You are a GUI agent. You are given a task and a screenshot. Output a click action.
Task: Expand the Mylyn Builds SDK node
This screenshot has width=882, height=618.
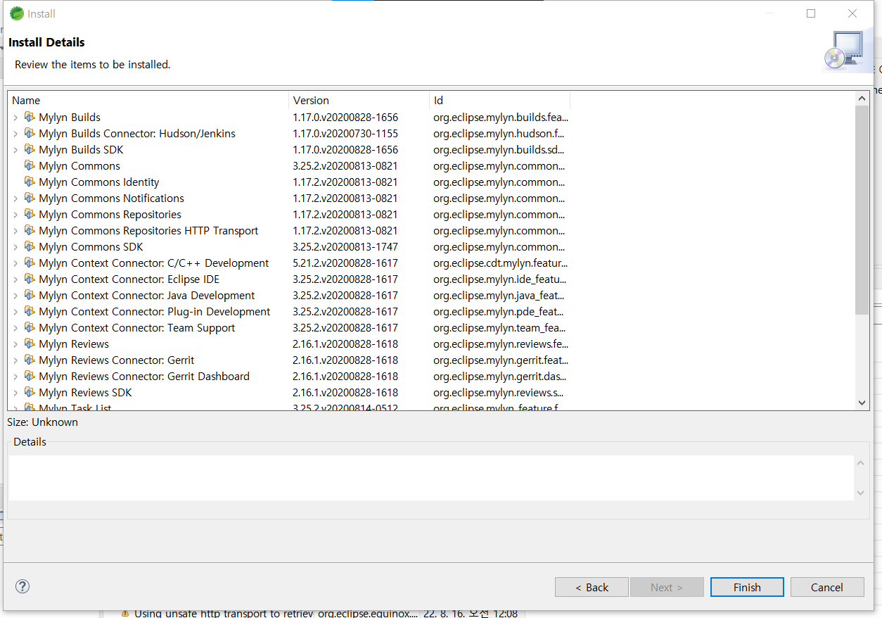(15, 150)
